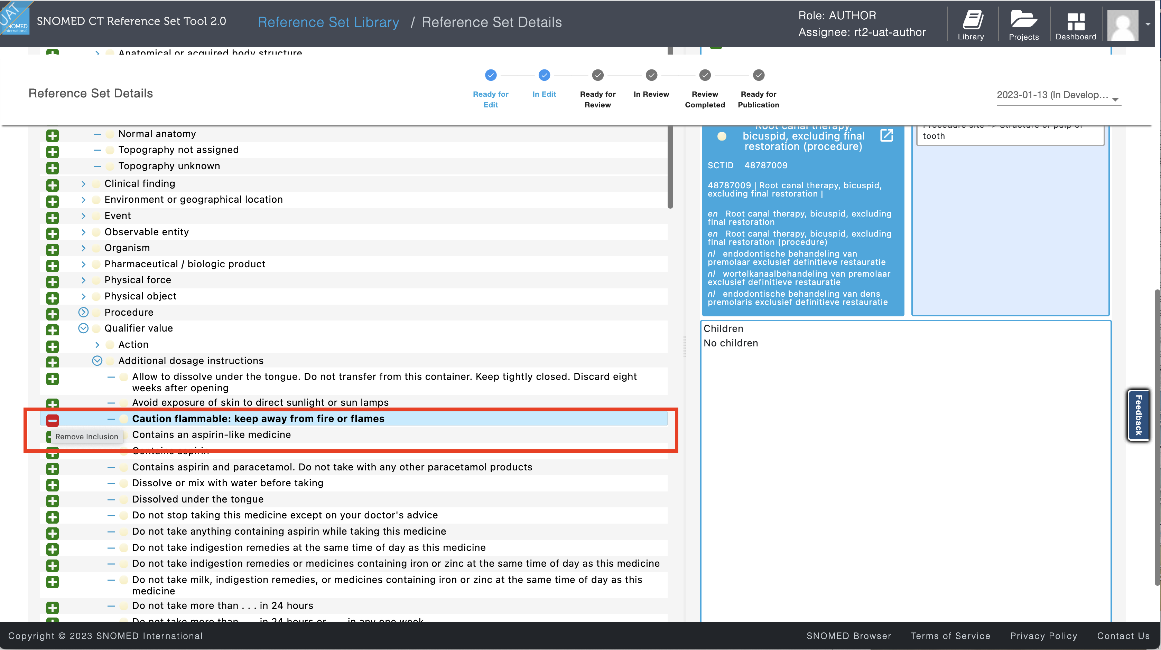Collapse the Qualifier value node
This screenshot has width=1161, height=650.
pos(83,328)
